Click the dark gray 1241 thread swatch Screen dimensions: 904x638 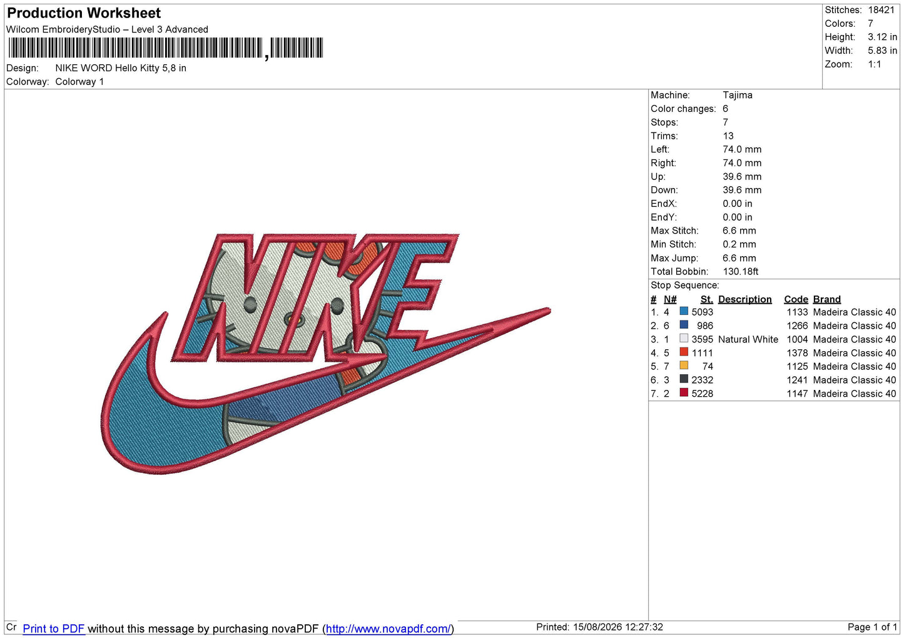(684, 379)
